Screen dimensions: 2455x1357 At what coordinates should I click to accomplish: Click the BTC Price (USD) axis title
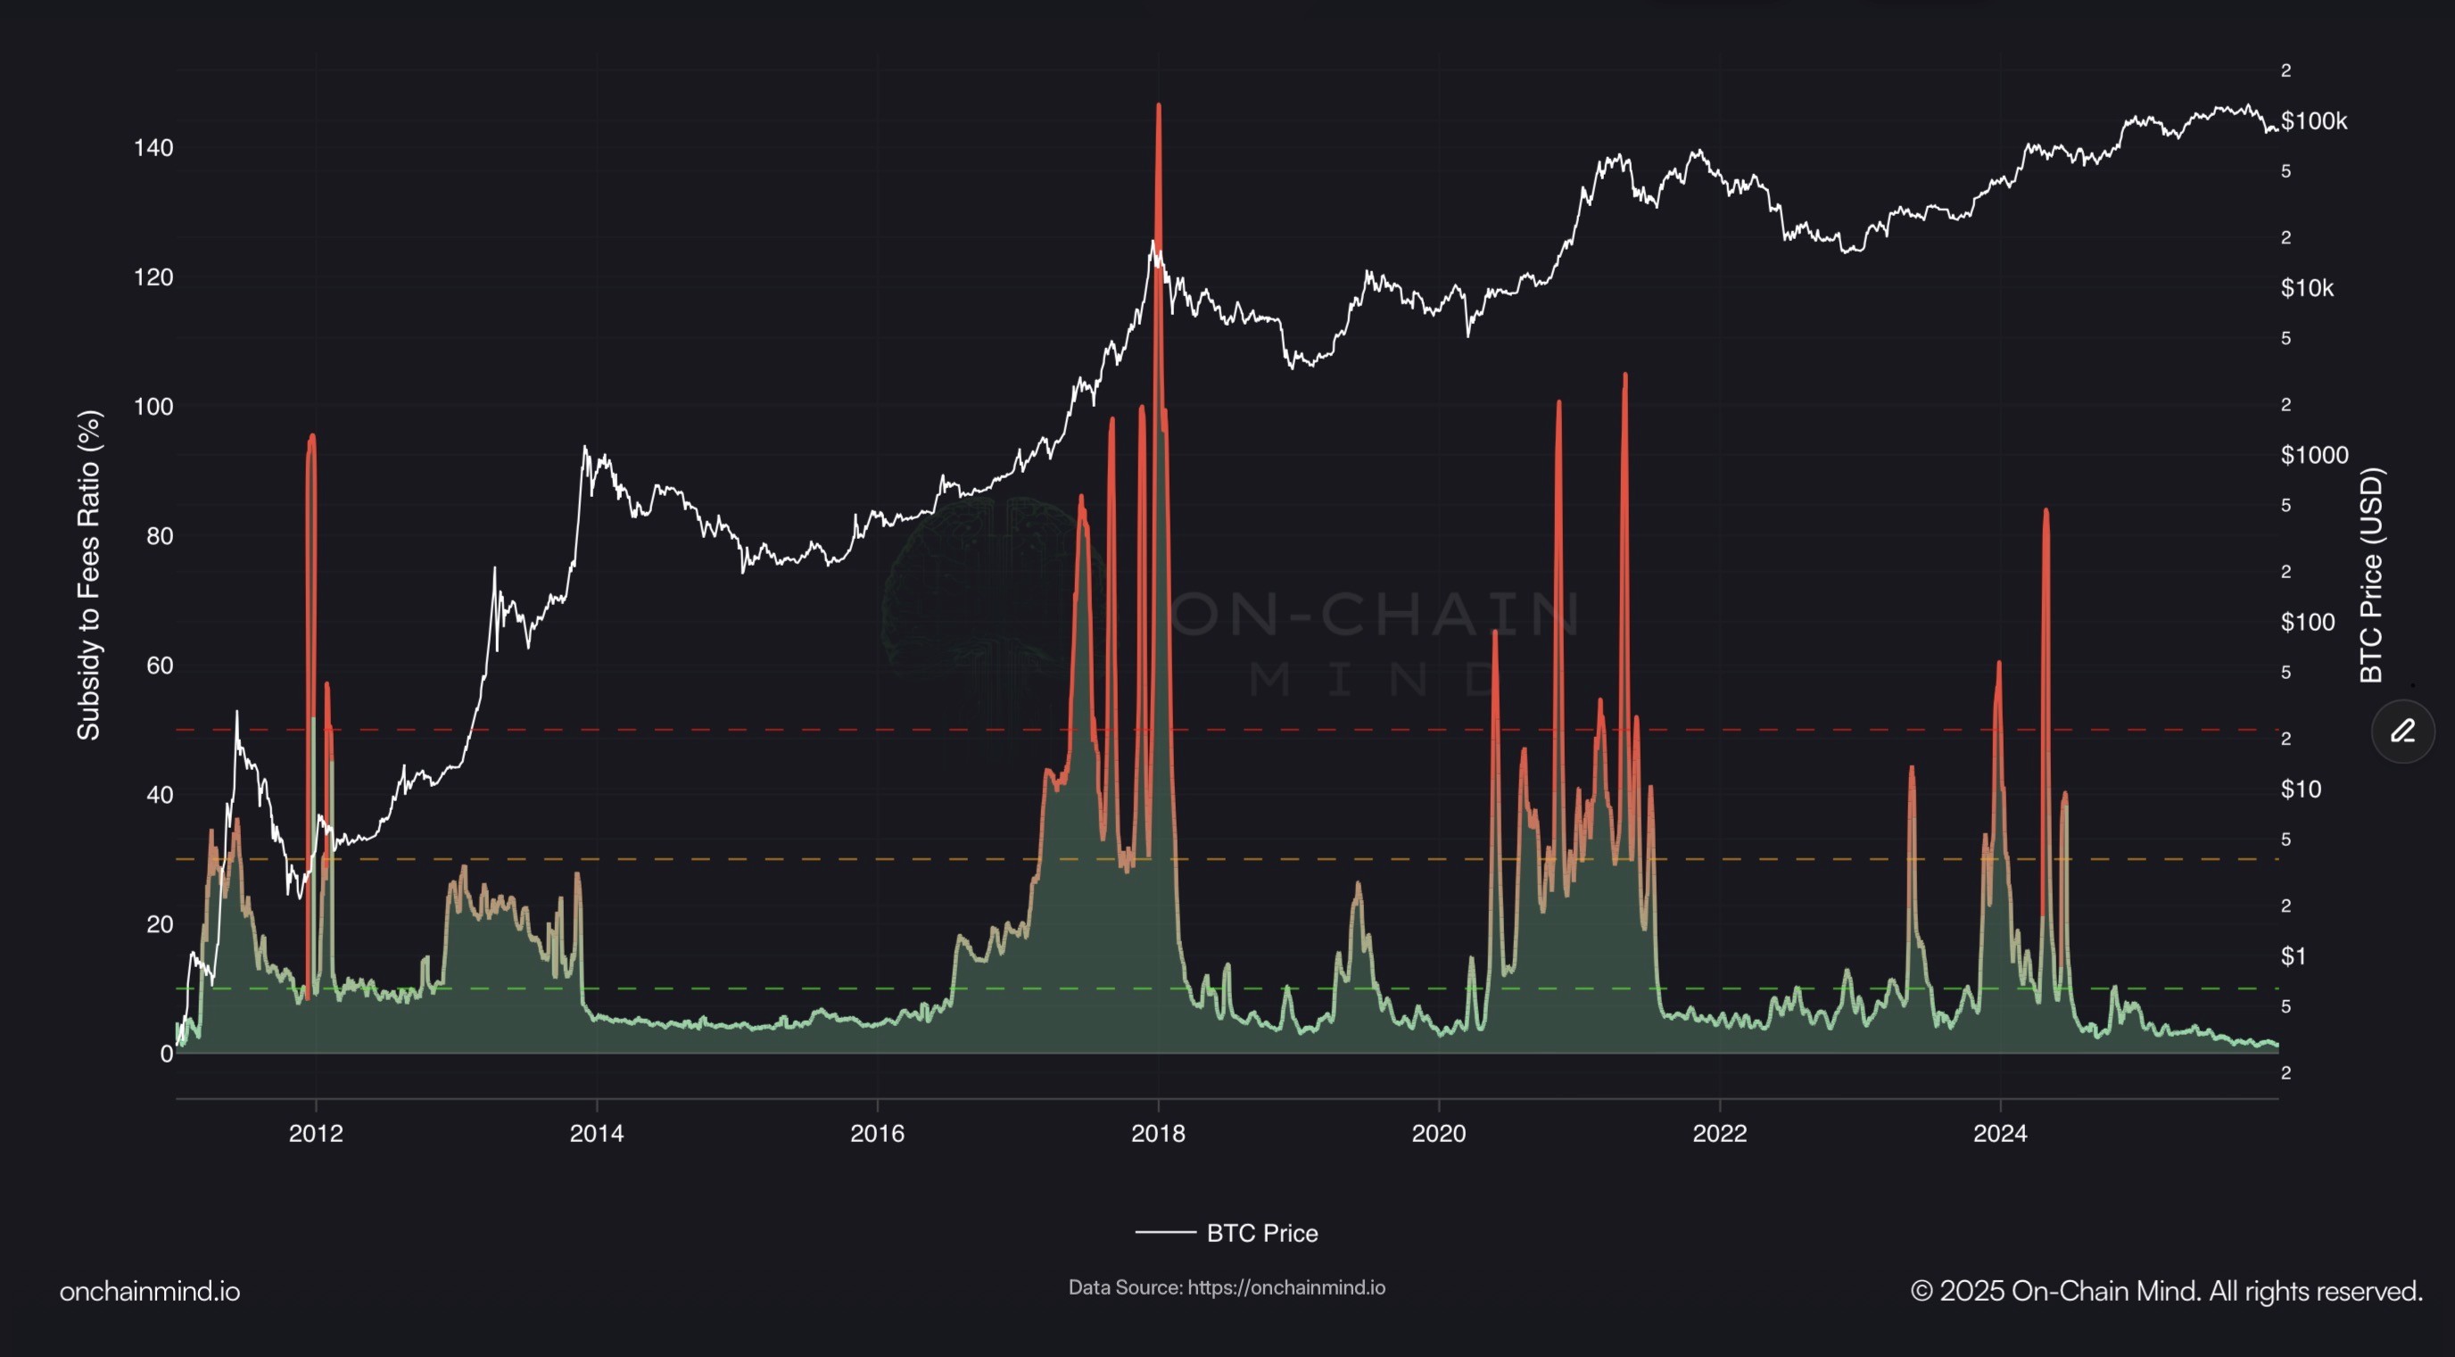[2371, 575]
